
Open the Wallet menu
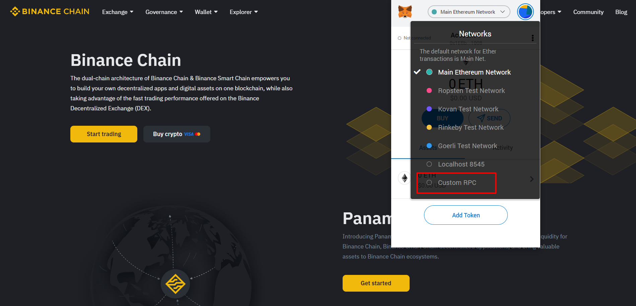(x=206, y=12)
